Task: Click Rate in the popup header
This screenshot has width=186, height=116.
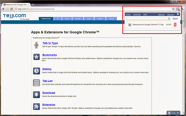Action: point(145,14)
